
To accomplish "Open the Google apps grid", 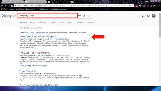I will pyautogui.click(x=143, y=16).
